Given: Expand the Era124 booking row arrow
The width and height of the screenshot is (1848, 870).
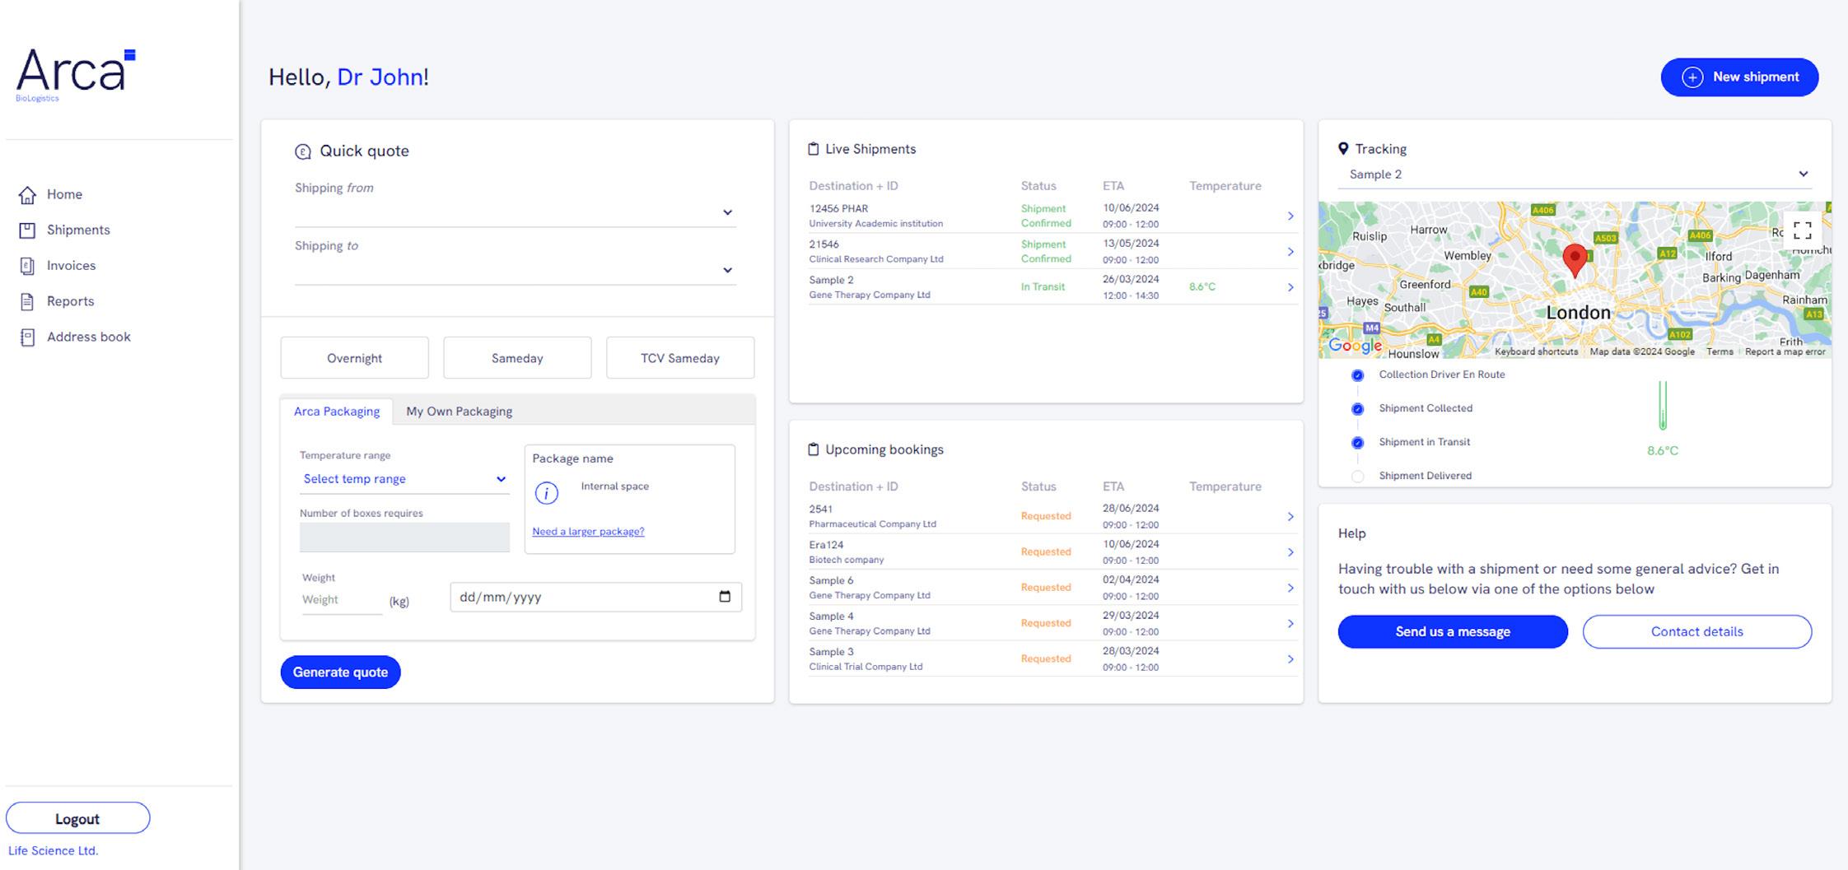Looking at the screenshot, I should pos(1290,552).
